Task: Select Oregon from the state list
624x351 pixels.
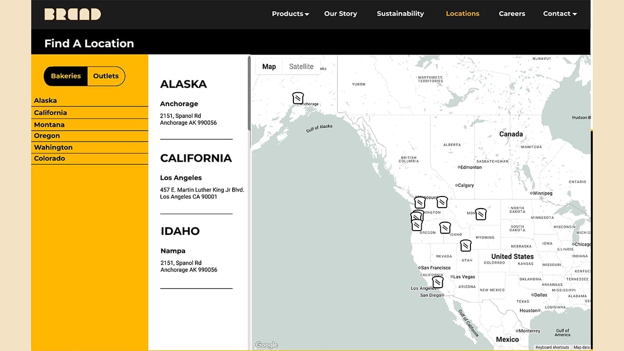Action: [x=47, y=136]
